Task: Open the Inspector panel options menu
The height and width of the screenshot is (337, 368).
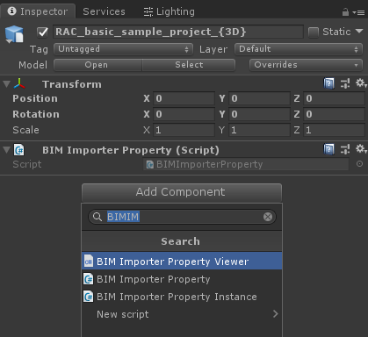Action: tap(359, 12)
